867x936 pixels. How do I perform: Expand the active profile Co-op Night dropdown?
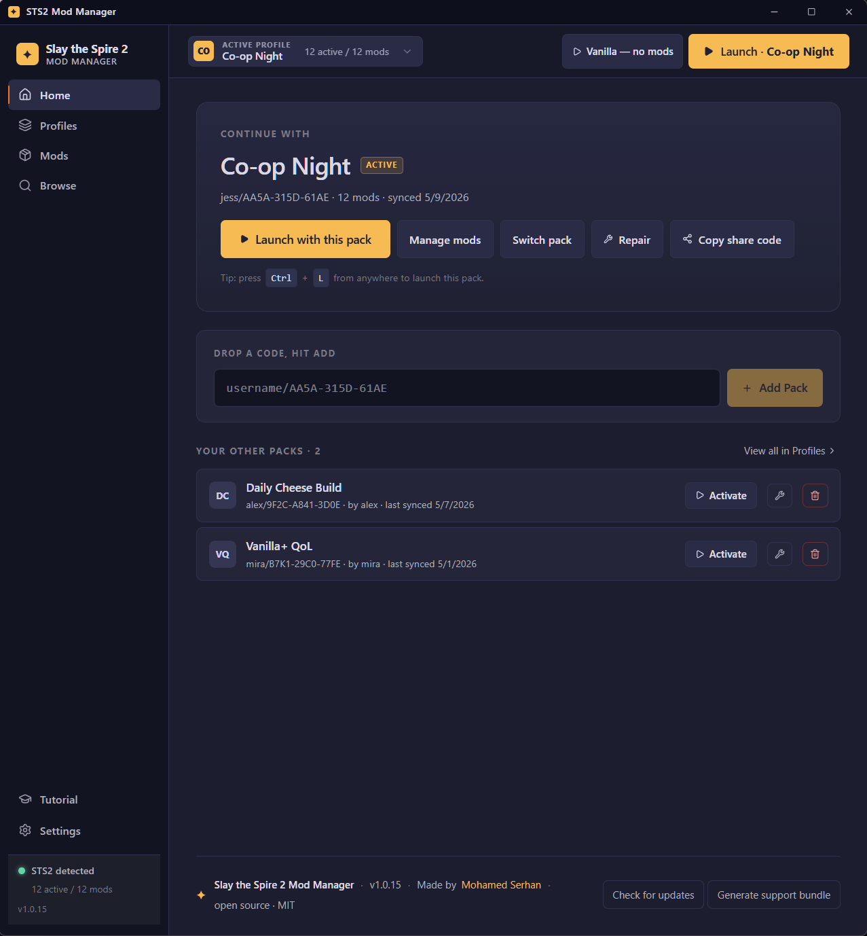tap(306, 52)
